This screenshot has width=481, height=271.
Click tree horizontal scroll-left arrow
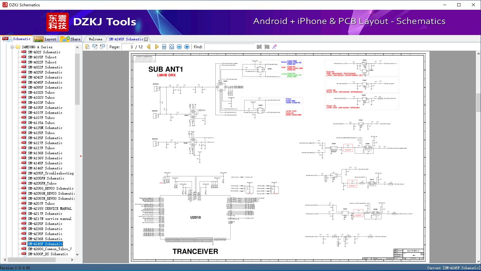pos(4,260)
